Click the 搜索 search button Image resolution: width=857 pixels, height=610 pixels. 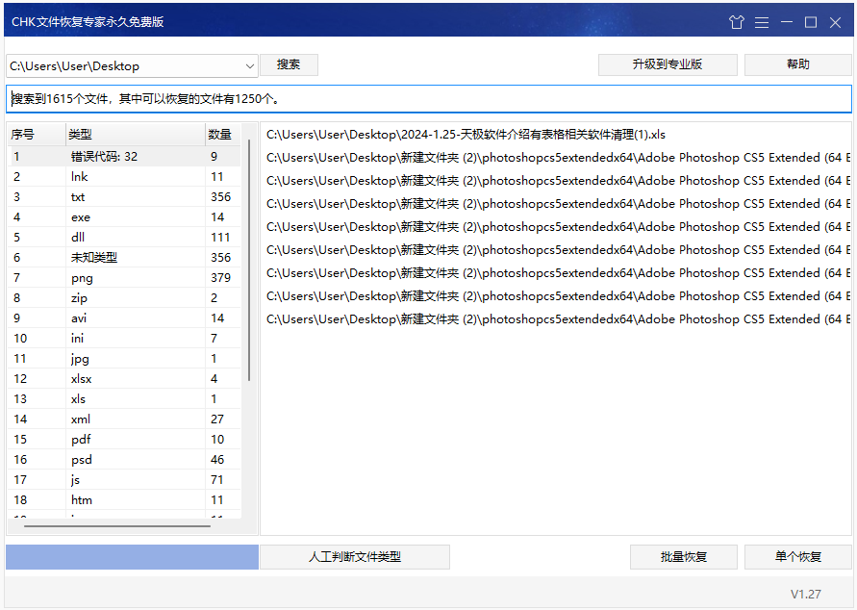(289, 64)
